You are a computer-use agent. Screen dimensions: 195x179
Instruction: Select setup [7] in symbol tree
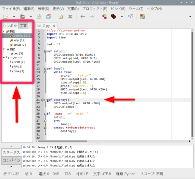(x=17, y=45)
